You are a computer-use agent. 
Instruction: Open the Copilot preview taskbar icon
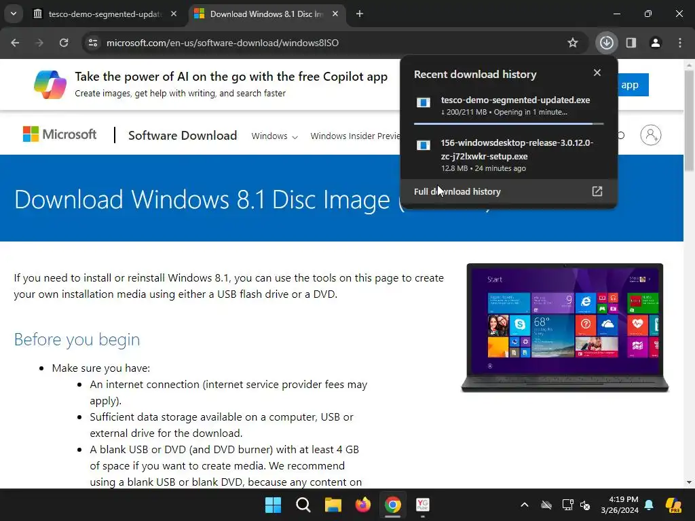click(674, 505)
